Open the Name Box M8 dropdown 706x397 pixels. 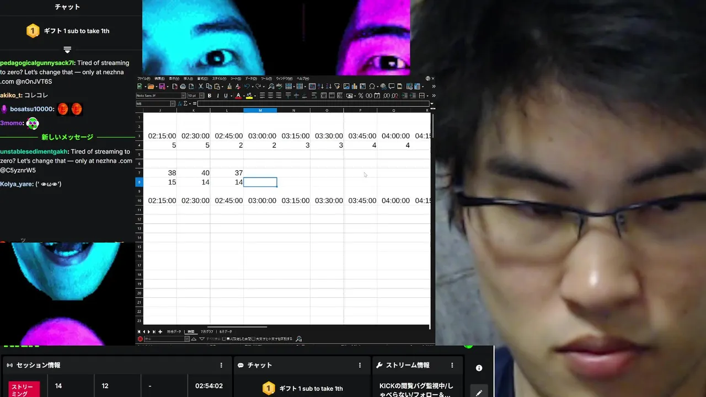(x=173, y=104)
